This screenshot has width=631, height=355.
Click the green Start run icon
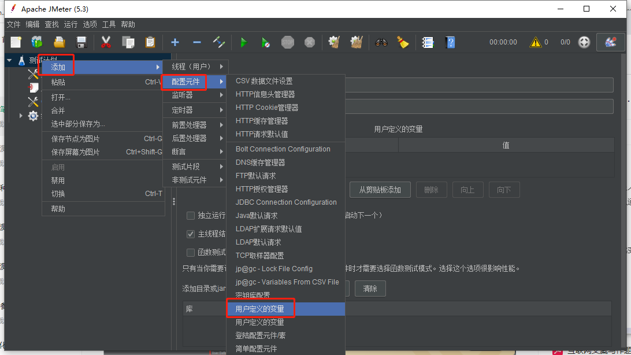[243, 42]
